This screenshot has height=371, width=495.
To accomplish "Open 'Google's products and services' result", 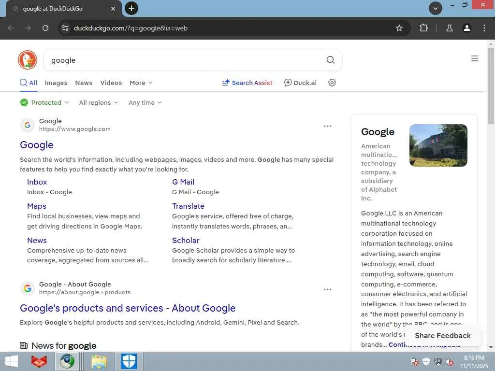I will pos(128,308).
